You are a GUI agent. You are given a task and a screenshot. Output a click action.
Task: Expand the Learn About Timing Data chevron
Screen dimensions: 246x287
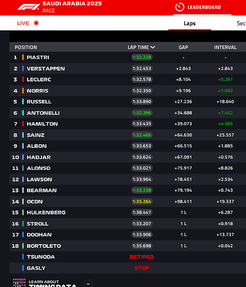[x=88, y=284]
